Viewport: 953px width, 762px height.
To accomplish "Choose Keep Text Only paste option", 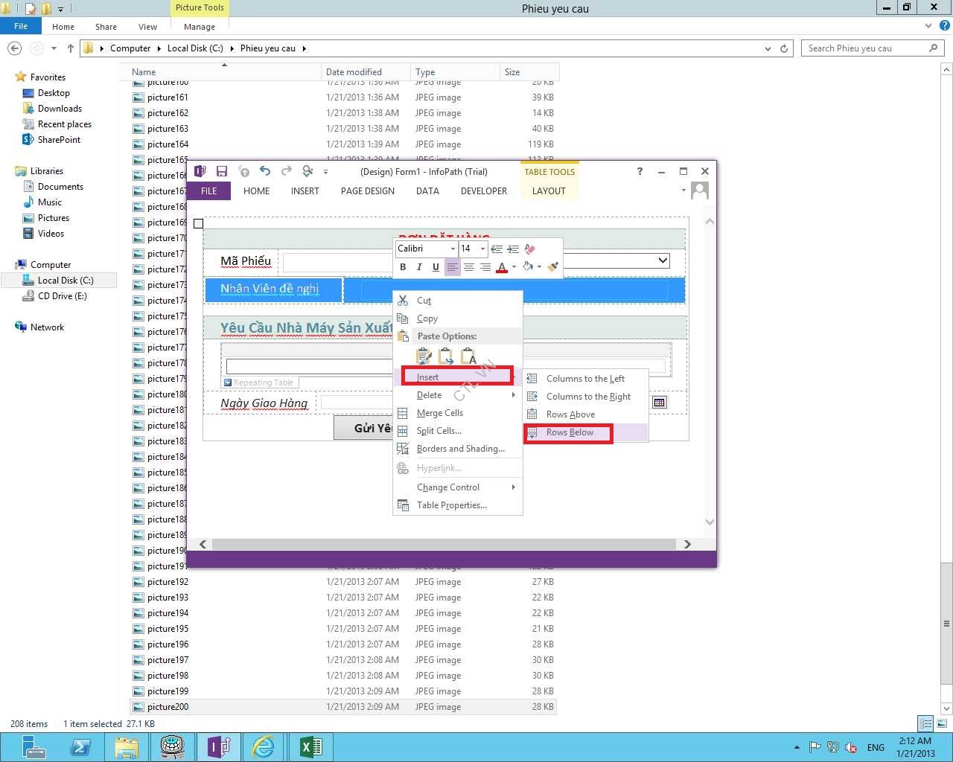I will (468, 356).
